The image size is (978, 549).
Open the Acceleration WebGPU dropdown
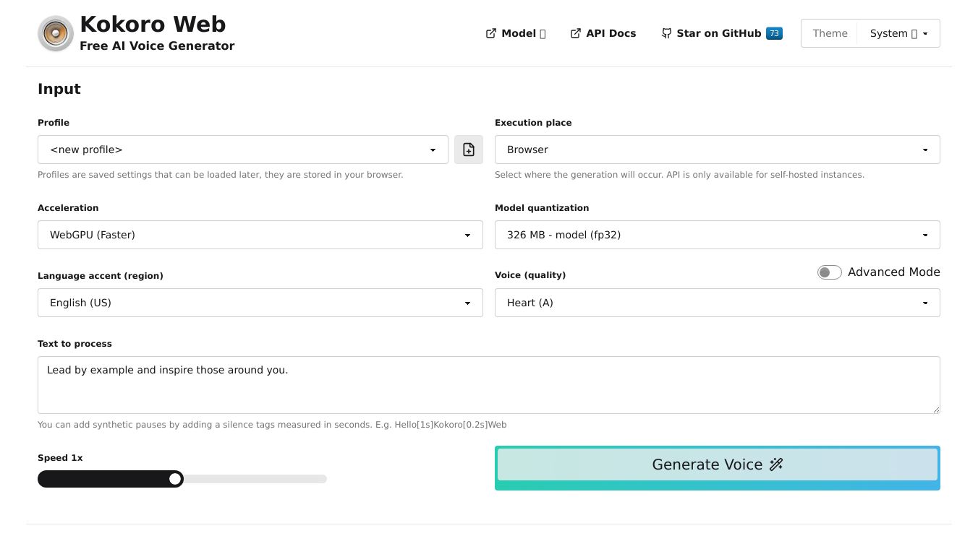[260, 235]
